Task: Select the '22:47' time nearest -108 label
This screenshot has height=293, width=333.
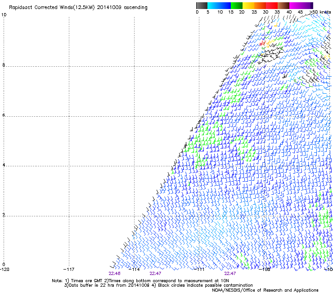Action: tap(230, 274)
